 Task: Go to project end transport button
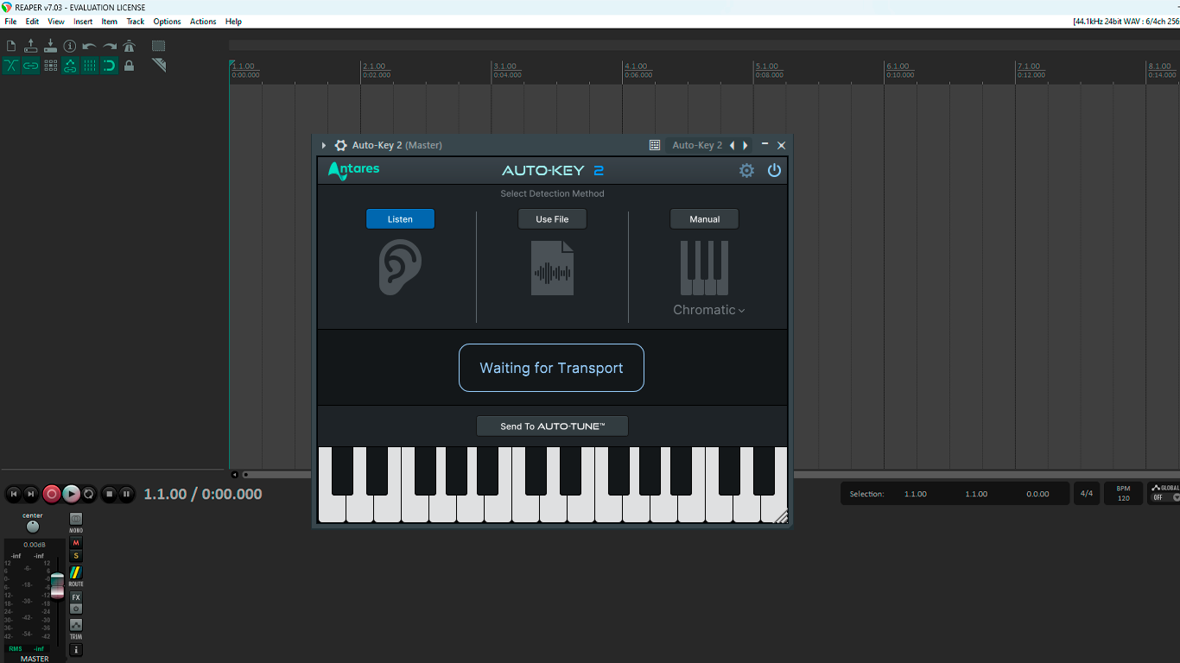[31, 494]
